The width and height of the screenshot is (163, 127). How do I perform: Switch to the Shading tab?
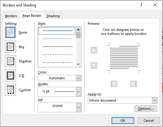point(53,16)
